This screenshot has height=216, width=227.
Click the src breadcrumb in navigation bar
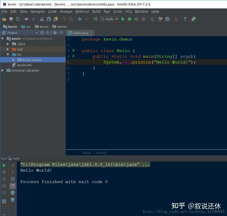coord(26,27)
